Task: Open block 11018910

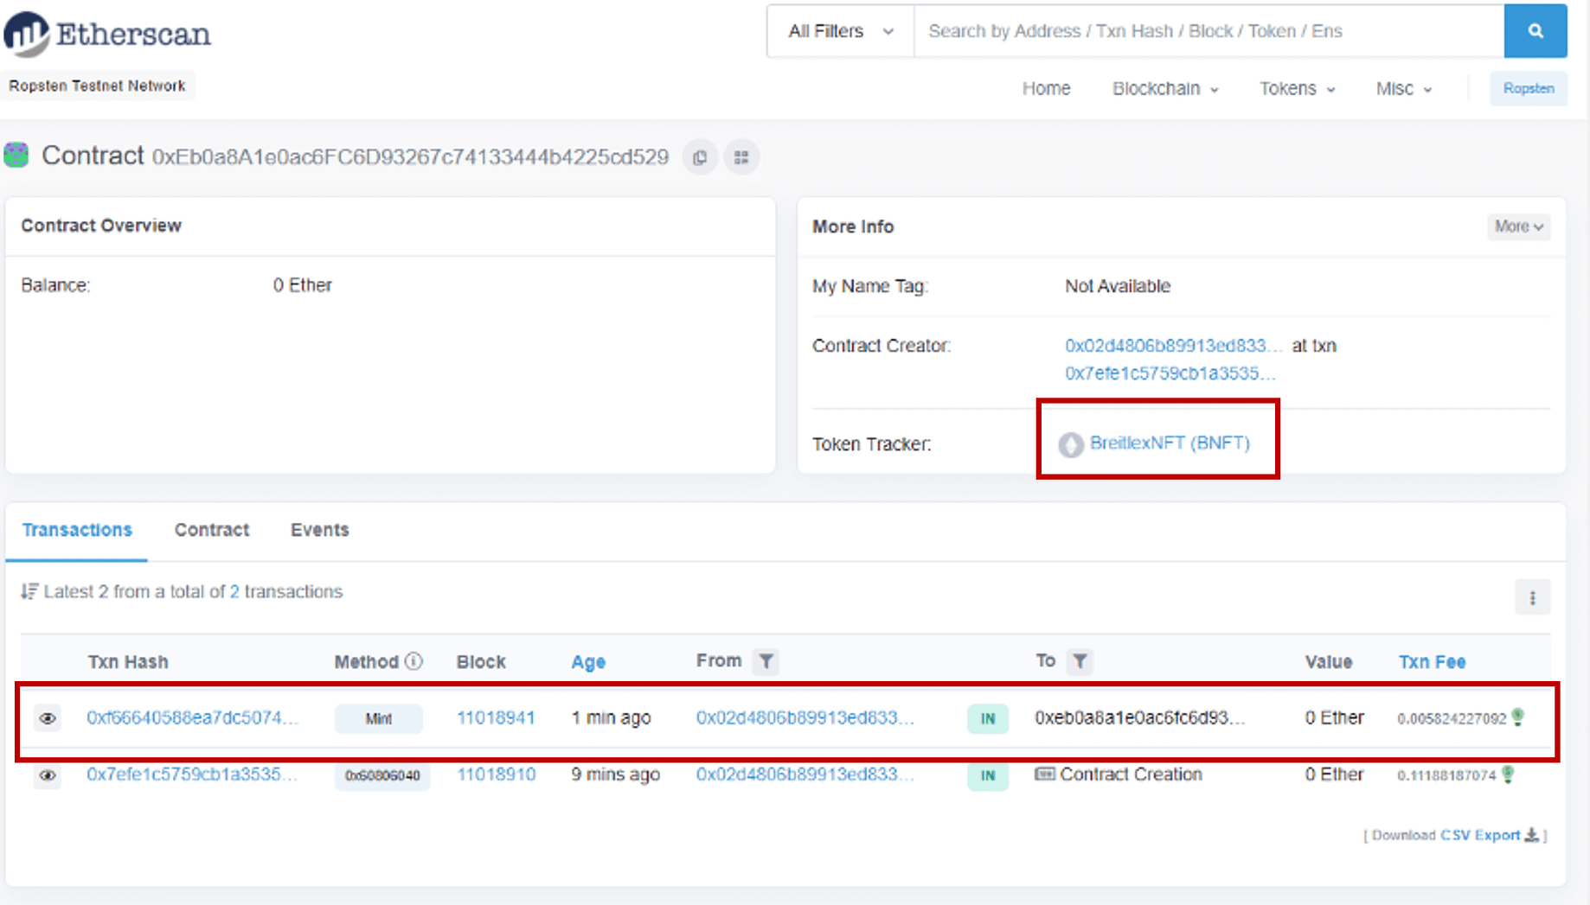Action: point(496,774)
